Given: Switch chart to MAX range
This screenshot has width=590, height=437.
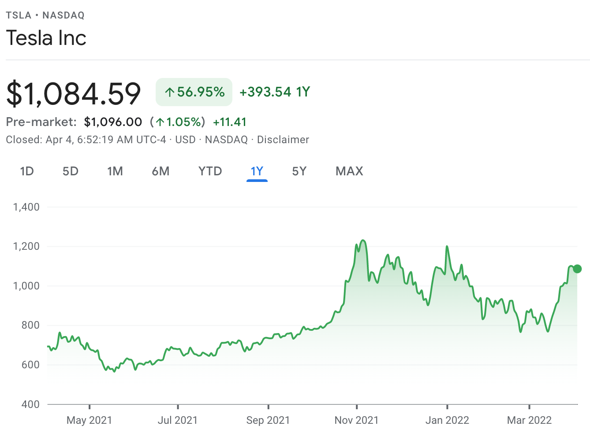Looking at the screenshot, I should (x=349, y=171).
